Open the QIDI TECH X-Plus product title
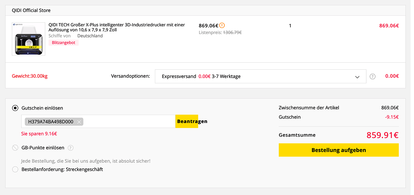Screen dimensions: 414x195 point(117,27)
